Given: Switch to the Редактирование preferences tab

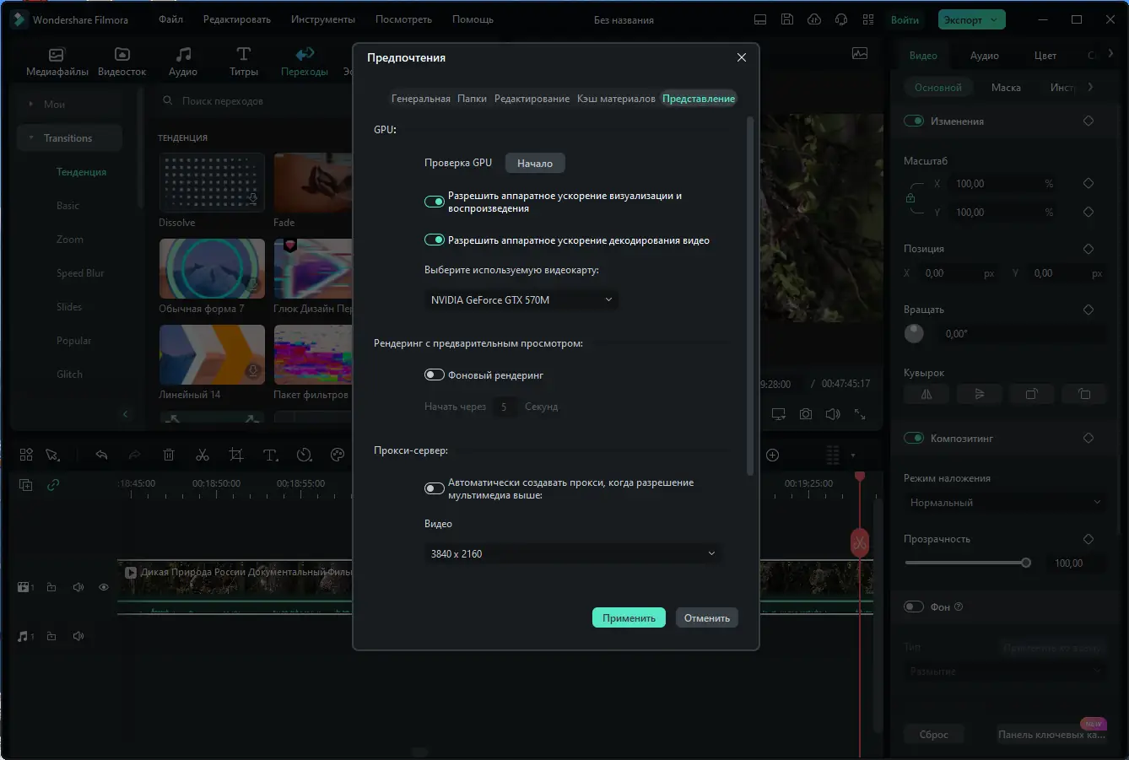Looking at the screenshot, I should click(532, 99).
